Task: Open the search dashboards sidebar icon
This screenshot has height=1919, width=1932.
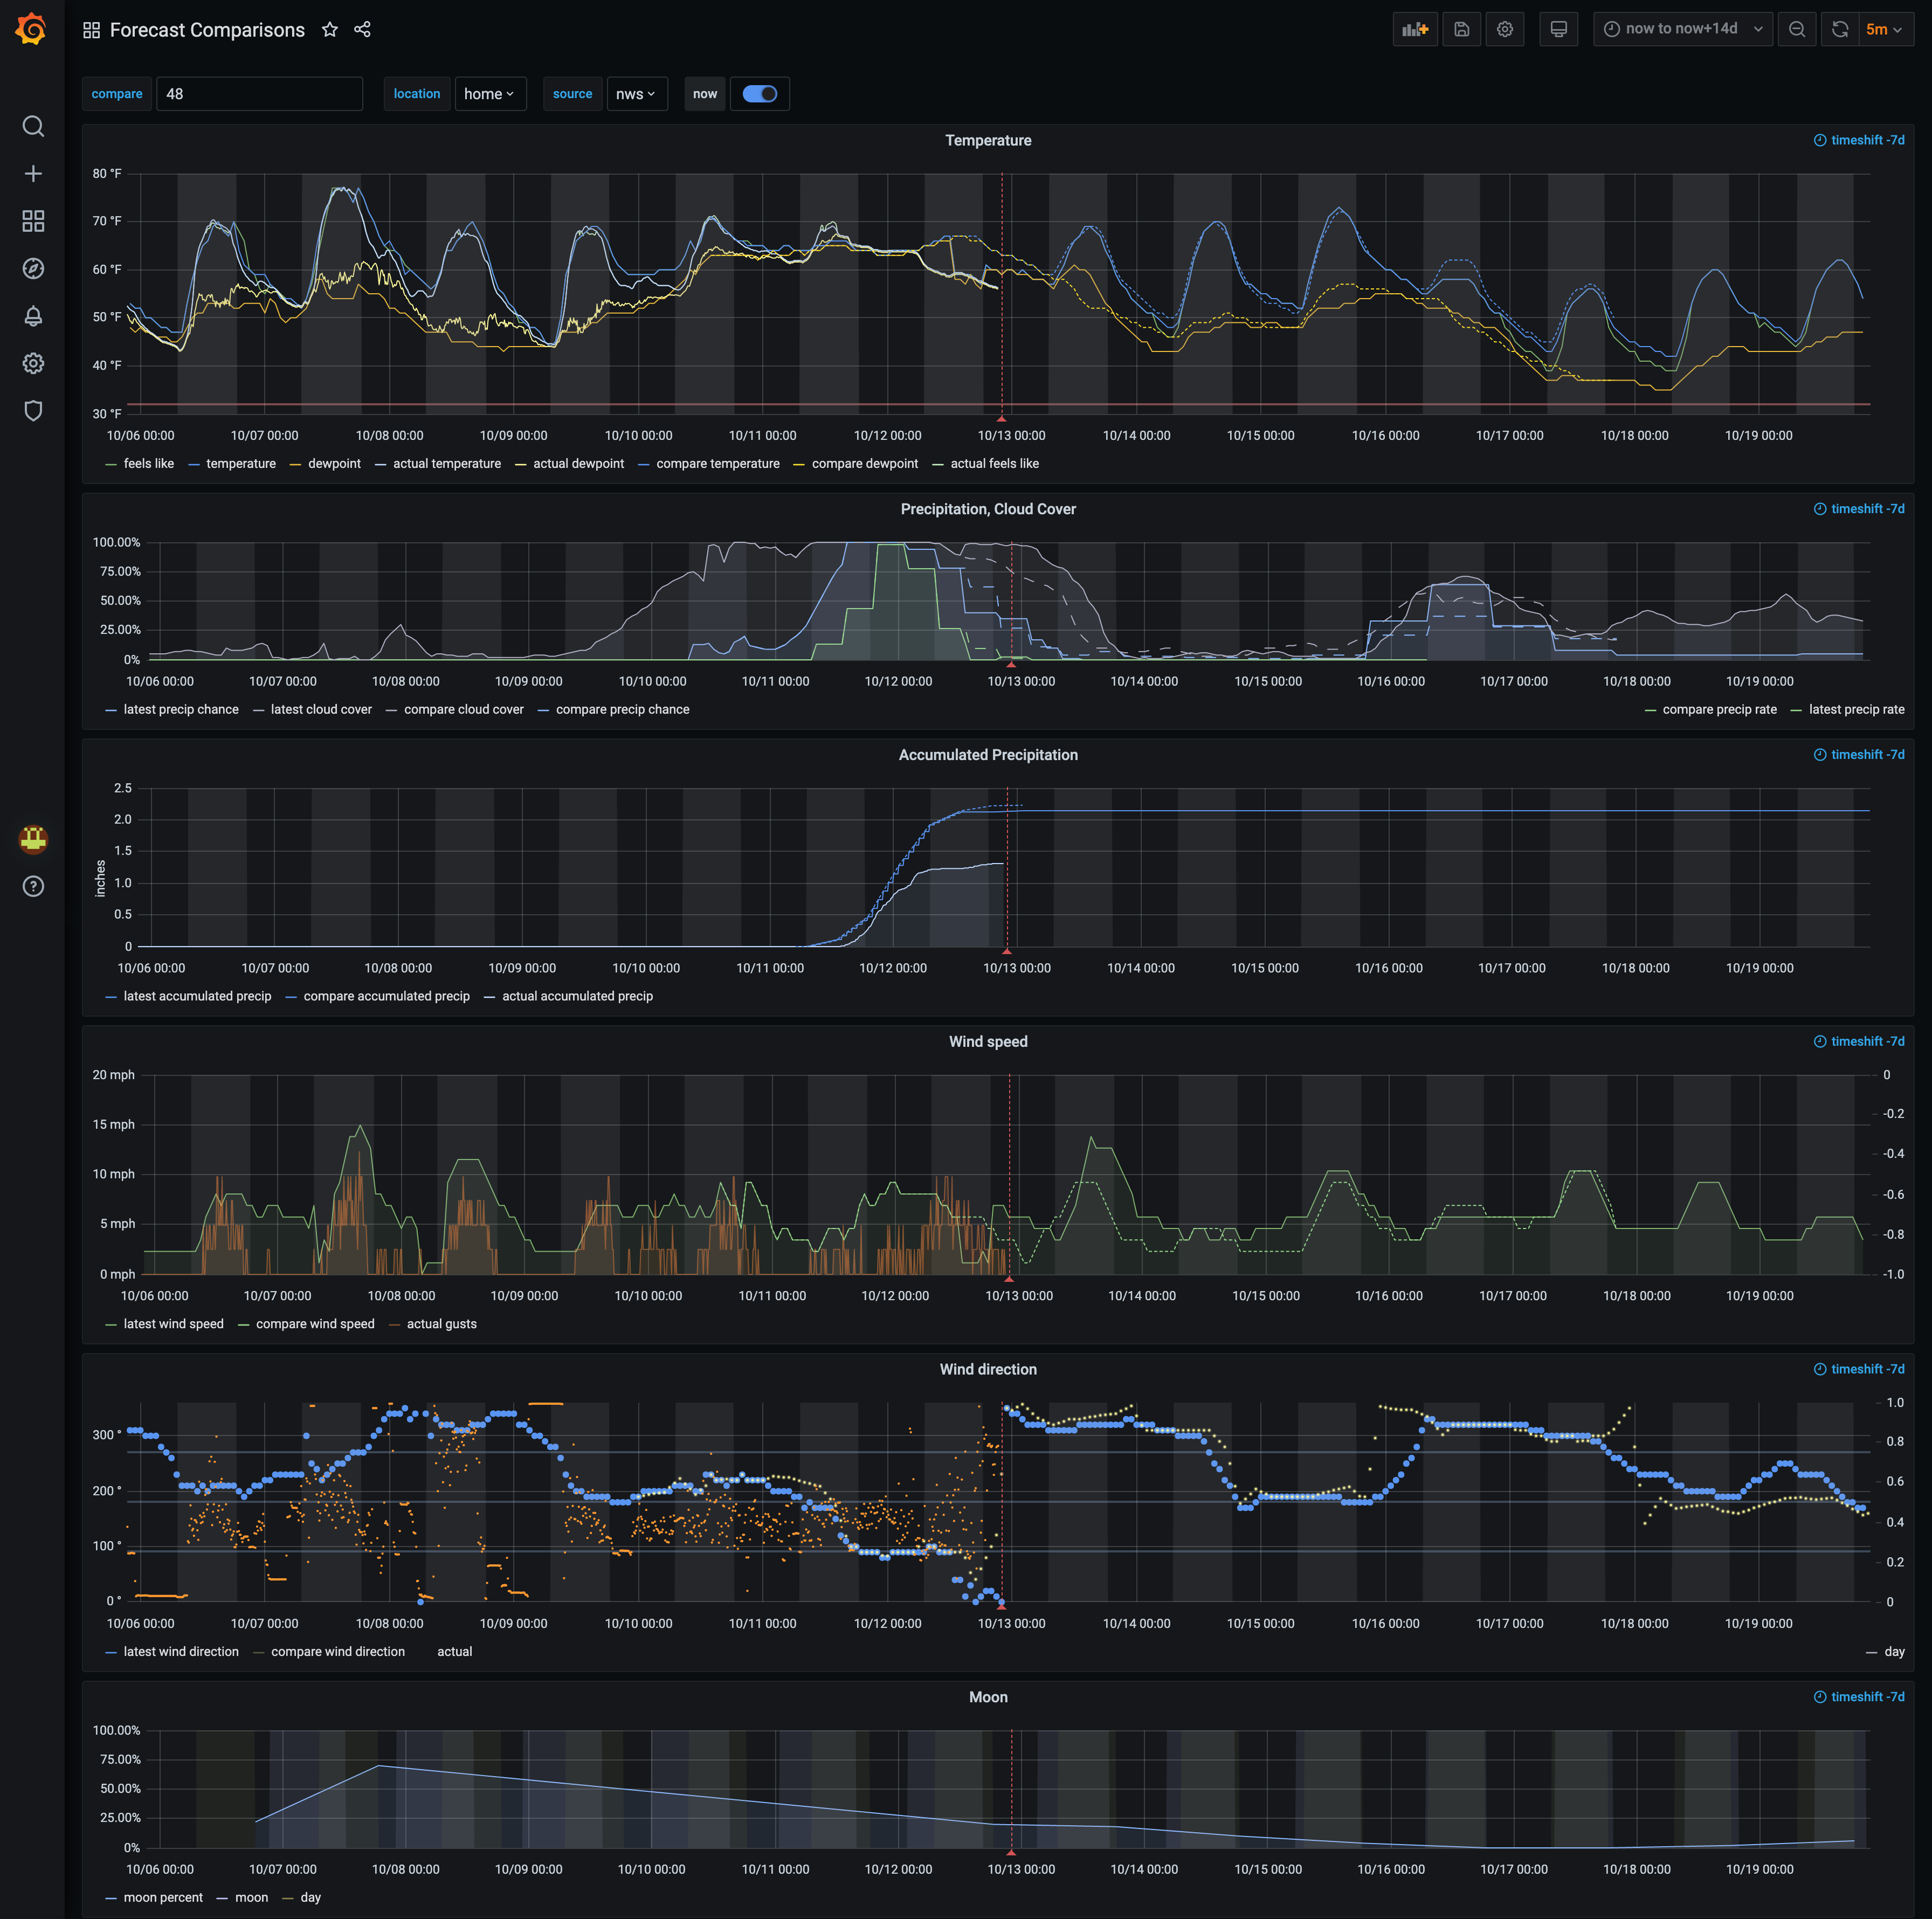Action: pyautogui.click(x=33, y=126)
